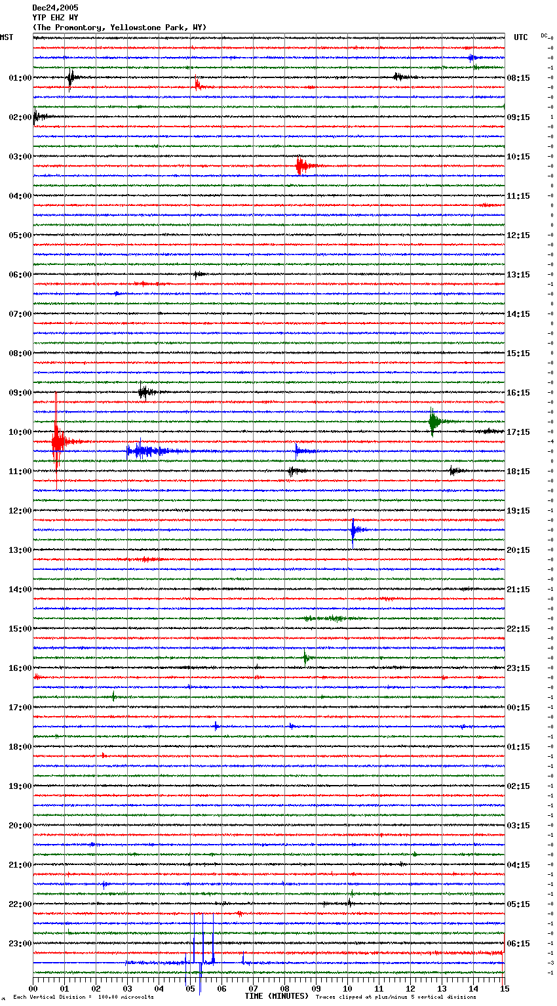Image resolution: width=557 pixels, height=1006 pixels.
Task: Click the "18:00" MST time label
Action: (x=20, y=747)
